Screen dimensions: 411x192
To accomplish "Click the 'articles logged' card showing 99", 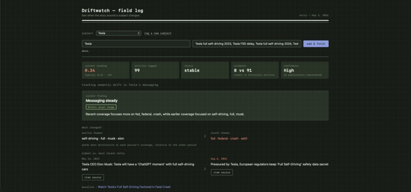I will [x=156, y=70].
